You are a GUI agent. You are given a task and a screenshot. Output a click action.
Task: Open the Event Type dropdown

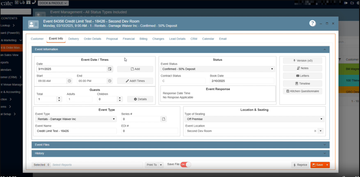point(76,119)
